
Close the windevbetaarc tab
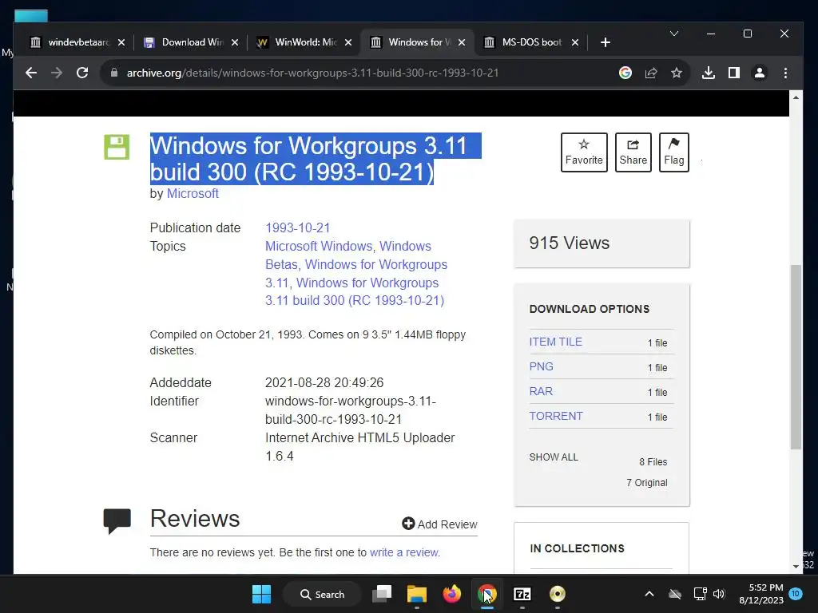point(121,42)
